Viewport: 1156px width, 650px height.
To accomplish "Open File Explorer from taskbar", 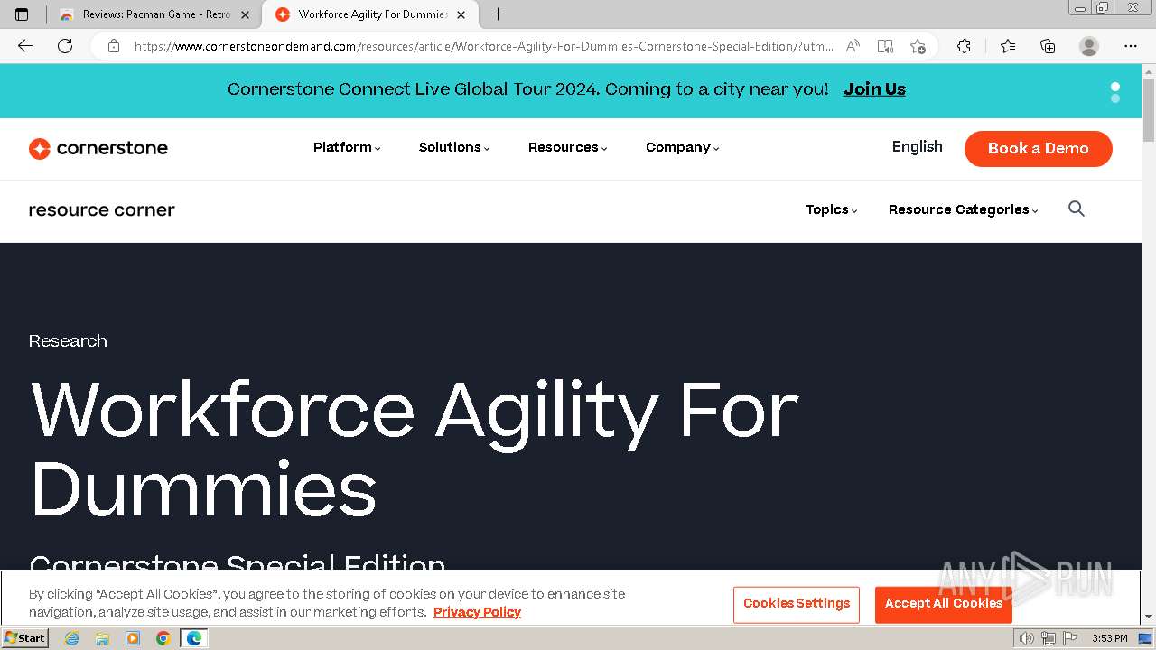I will 102,638.
